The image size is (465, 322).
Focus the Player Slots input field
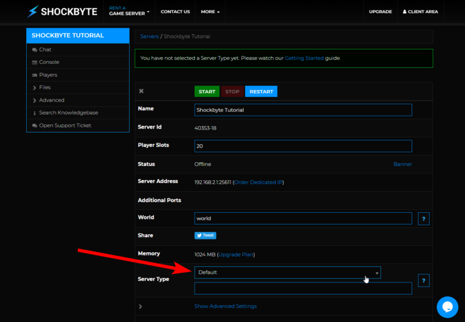pos(303,146)
